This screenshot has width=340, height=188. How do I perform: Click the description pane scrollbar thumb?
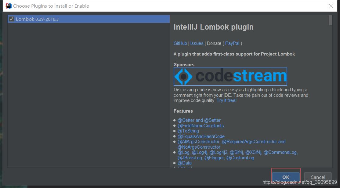pos(330,20)
